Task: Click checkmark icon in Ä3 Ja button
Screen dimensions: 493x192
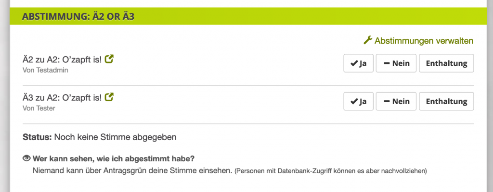Action: pyautogui.click(x=354, y=101)
